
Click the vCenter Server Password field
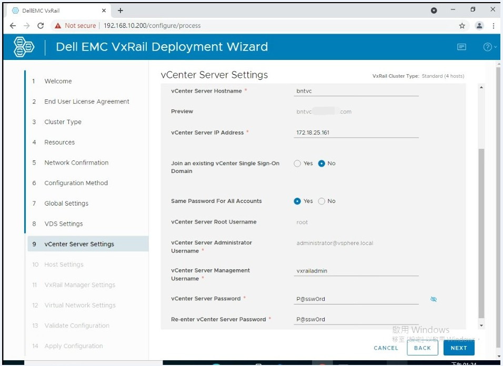pos(356,299)
